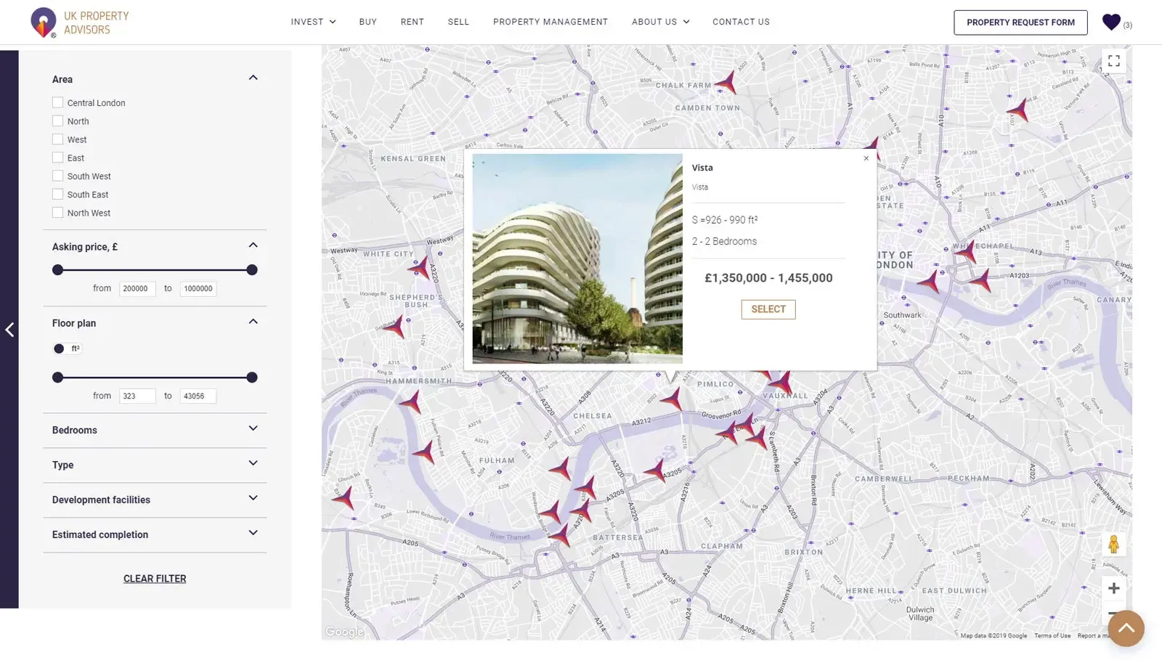Check the East area checkbox
The width and height of the screenshot is (1162, 660).
pos(57,157)
